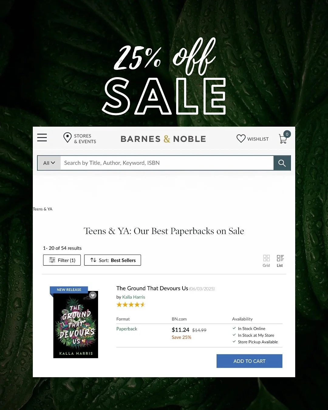Viewport: 328px width, 410px height.
Task: Open the Sort: Best Sellers dropdown
Action: pyautogui.click(x=112, y=260)
